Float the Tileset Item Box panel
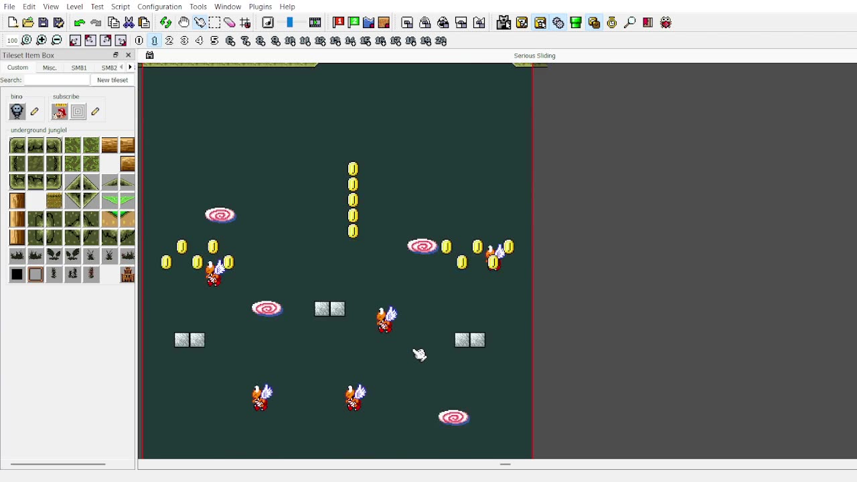 116,55
